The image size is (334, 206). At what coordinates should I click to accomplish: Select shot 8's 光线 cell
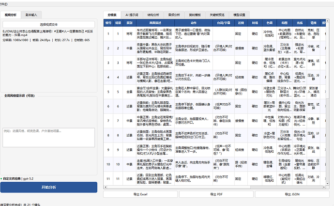click(x=300, y=135)
